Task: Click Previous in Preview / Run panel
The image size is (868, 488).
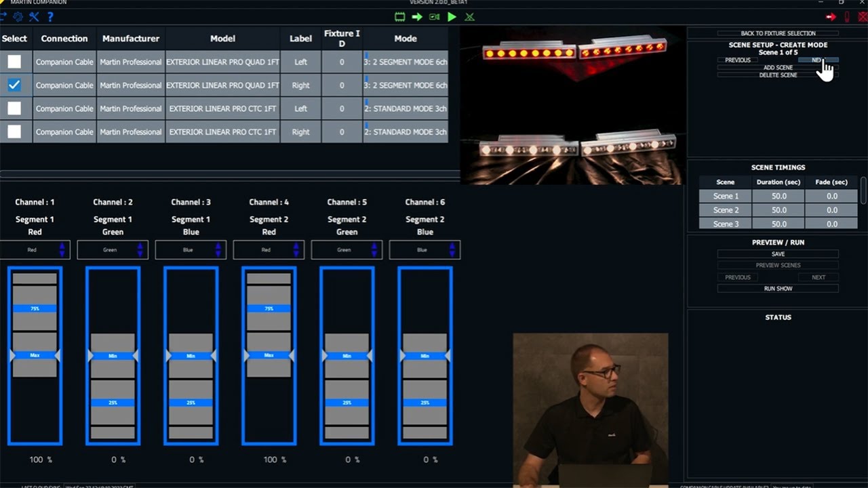Action: pyautogui.click(x=737, y=277)
